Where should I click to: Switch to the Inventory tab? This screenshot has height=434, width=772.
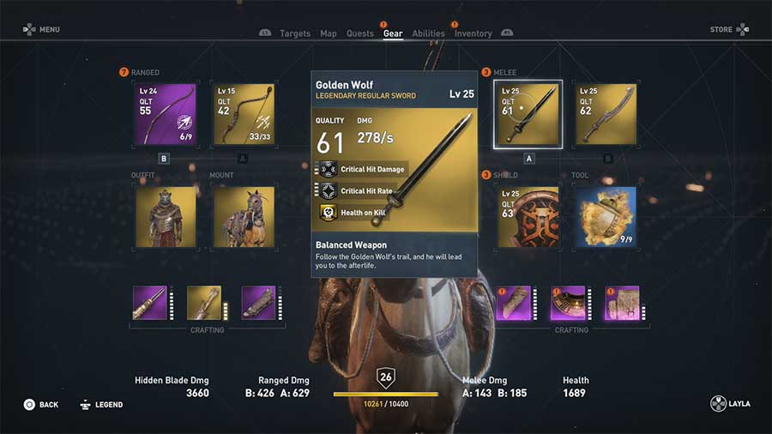point(473,33)
